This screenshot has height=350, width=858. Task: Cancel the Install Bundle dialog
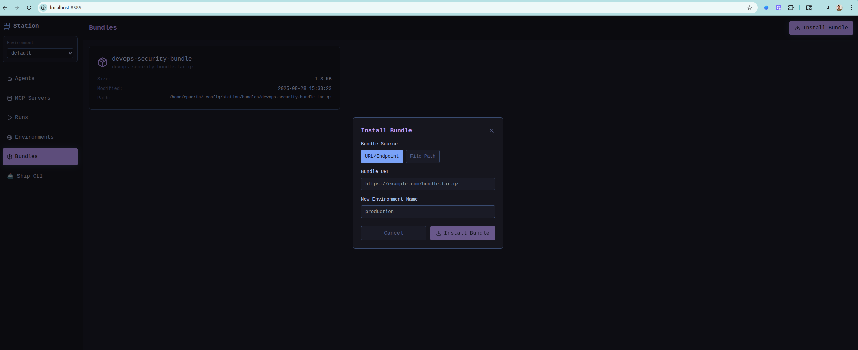(394, 233)
